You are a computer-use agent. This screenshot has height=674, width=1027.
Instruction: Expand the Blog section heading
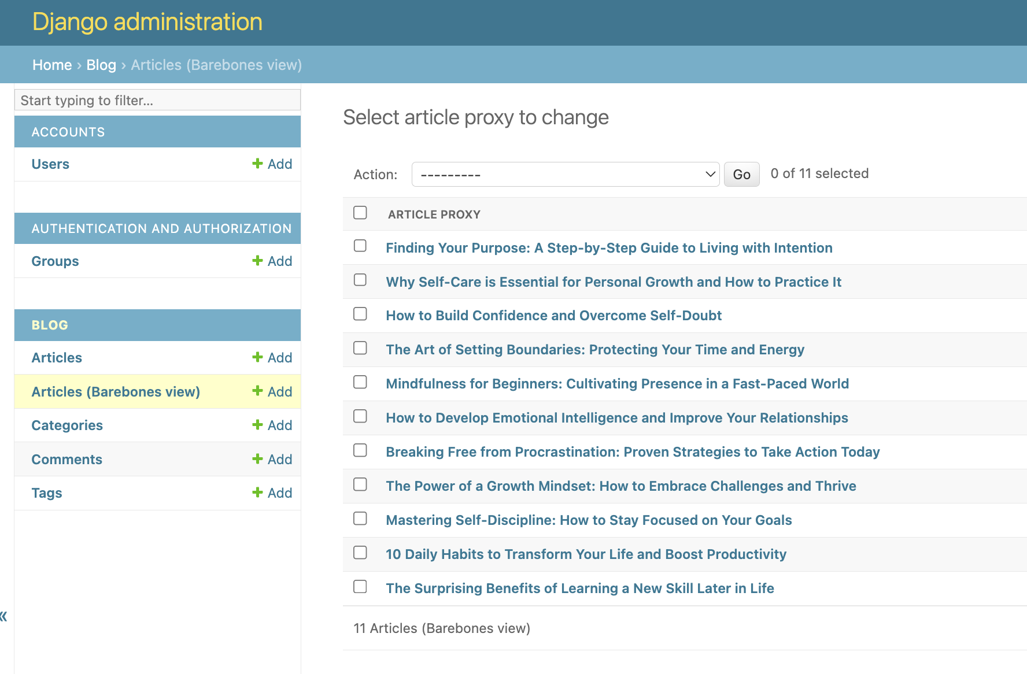tap(49, 325)
